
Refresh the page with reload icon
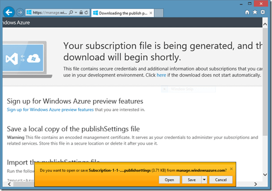point(86,12)
